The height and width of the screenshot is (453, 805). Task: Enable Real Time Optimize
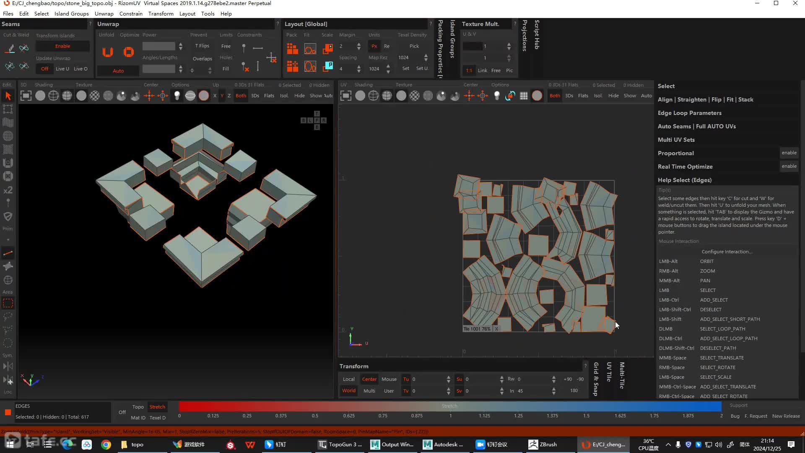[x=789, y=166]
